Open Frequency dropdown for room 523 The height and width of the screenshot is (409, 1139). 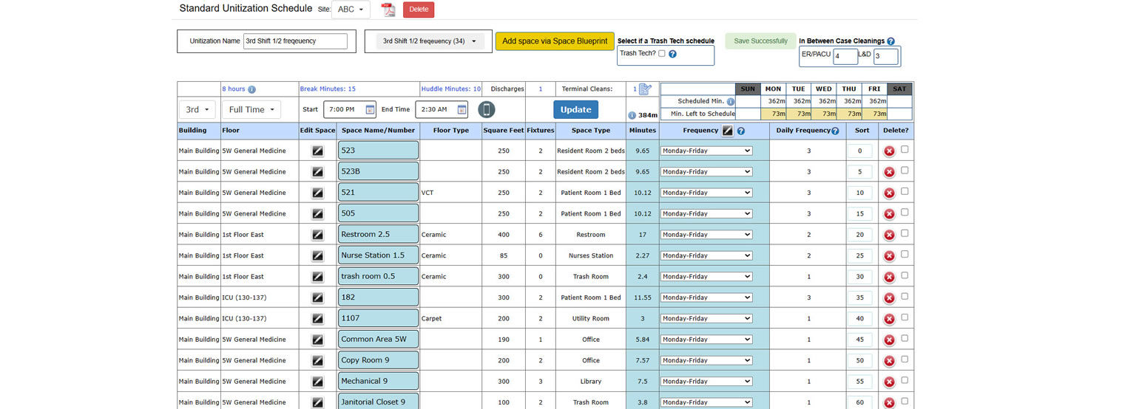[x=706, y=151]
